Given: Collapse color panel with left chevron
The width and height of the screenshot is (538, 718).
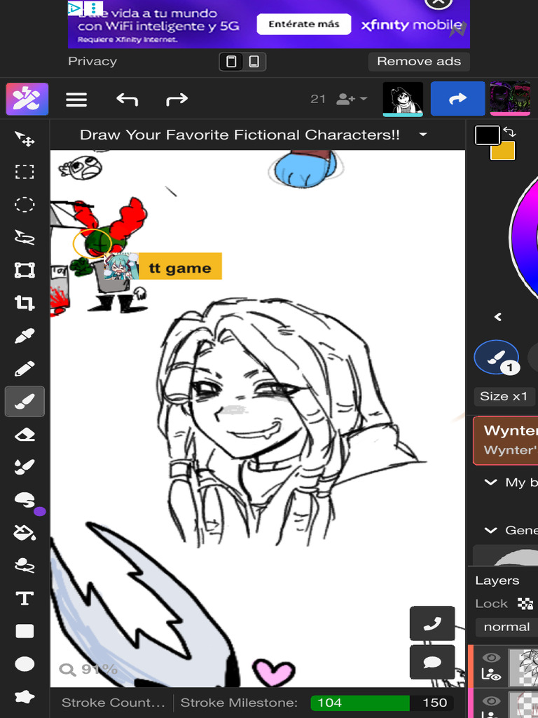Looking at the screenshot, I should [x=498, y=317].
